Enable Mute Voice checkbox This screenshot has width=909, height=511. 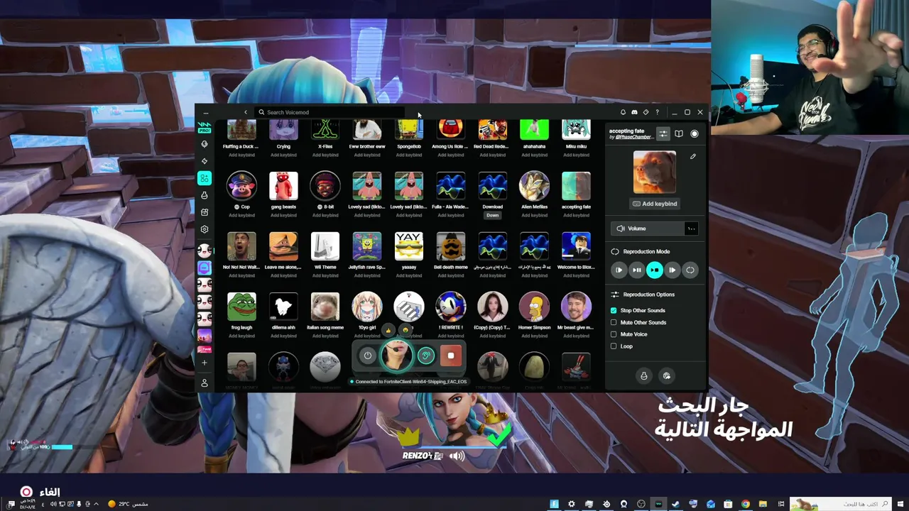[614, 334]
